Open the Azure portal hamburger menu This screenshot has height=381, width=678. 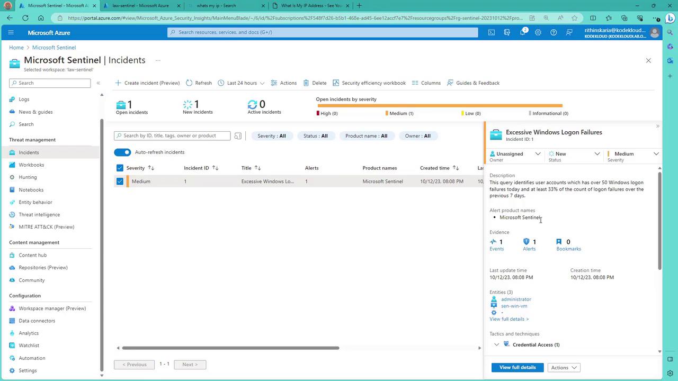(11, 32)
